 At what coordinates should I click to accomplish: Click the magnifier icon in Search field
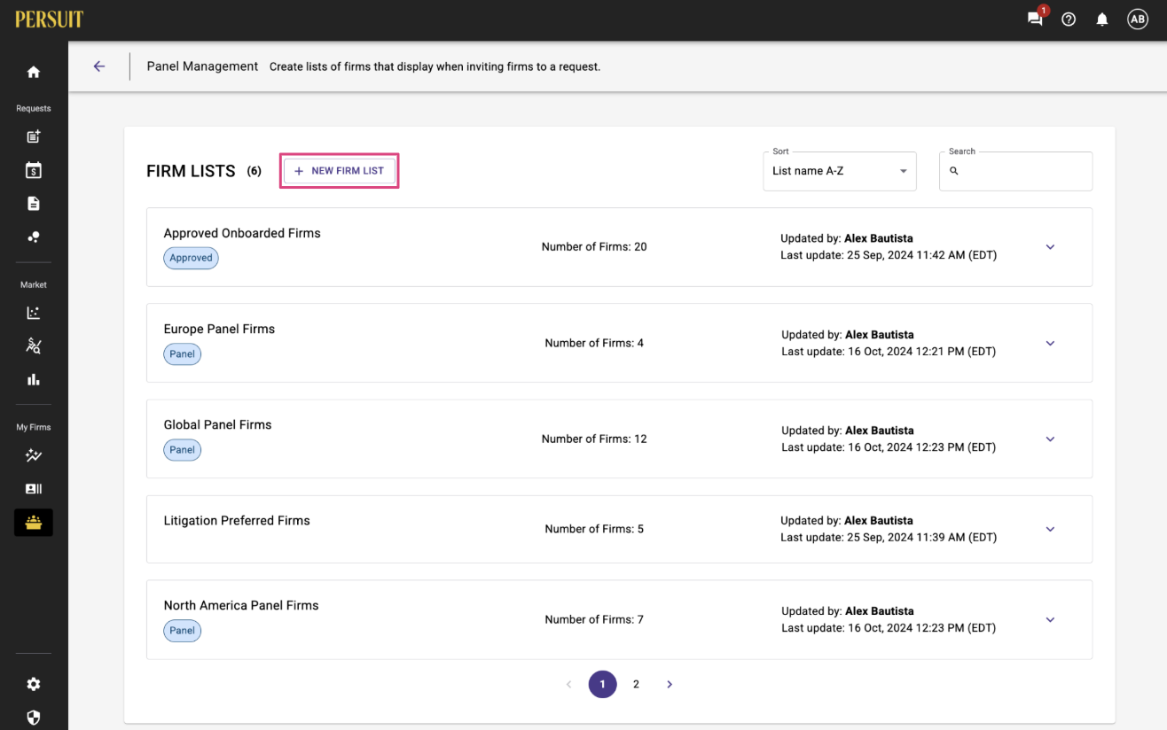[954, 171]
